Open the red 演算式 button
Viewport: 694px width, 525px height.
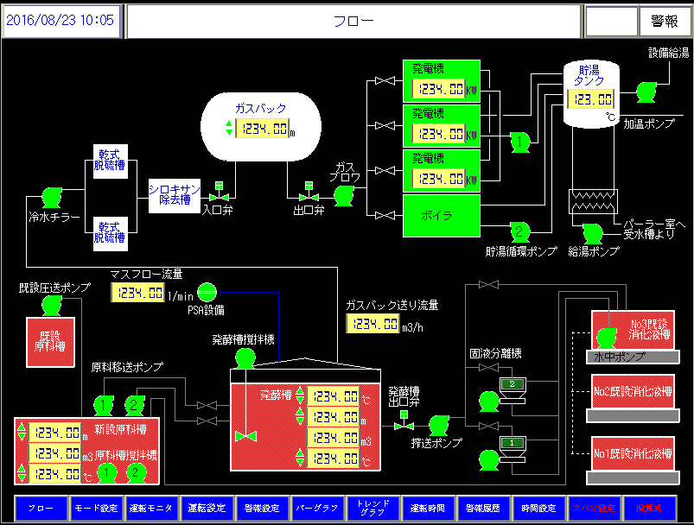click(649, 509)
